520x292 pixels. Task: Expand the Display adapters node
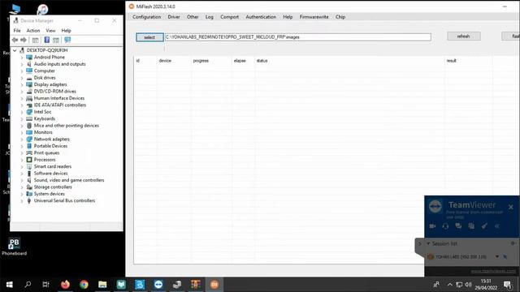(22, 84)
